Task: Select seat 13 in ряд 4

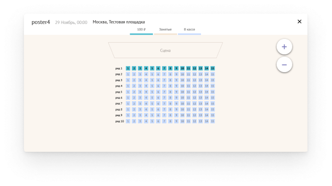Action: 201,86
